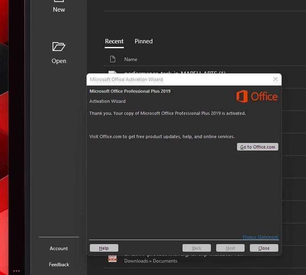Screen dimensions: 306x275
Task: Click the Next button in wizard
Action: point(230,248)
